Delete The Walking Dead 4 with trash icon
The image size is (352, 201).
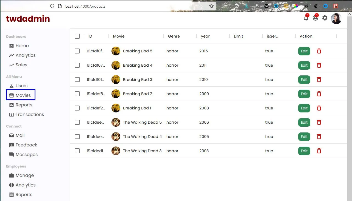coord(319,137)
